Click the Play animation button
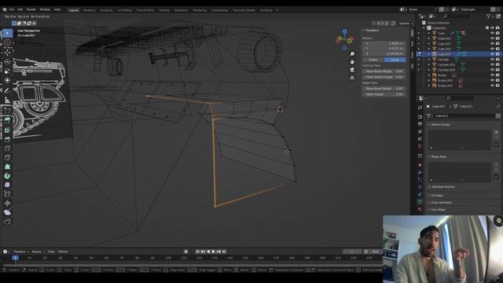 pyautogui.click(x=213, y=252)
